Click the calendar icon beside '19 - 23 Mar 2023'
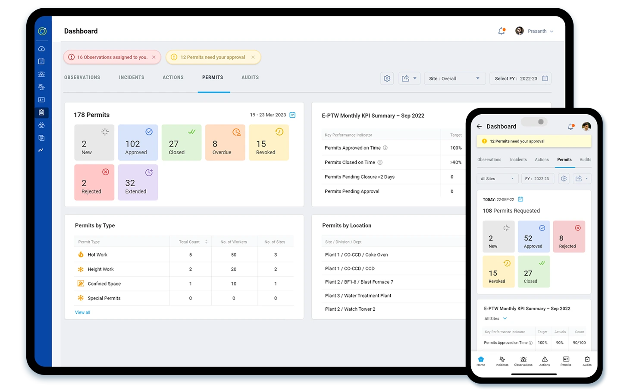Screen dimensions: 630x390 click(x=292, y=115)
